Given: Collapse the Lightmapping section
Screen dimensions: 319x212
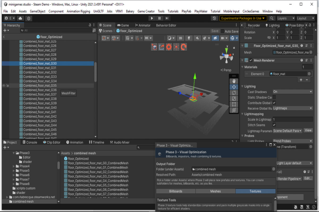Looking at the screenshot, I should 242,114.
